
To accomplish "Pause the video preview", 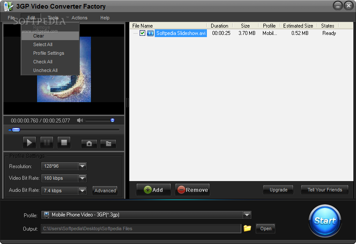I will click(x=47, y=142).
